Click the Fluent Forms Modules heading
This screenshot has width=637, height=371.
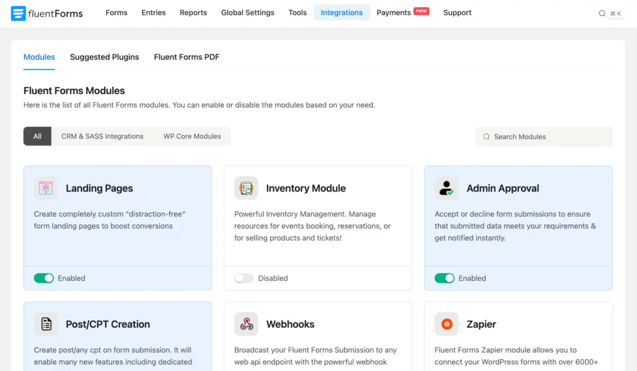click(74, 91)
